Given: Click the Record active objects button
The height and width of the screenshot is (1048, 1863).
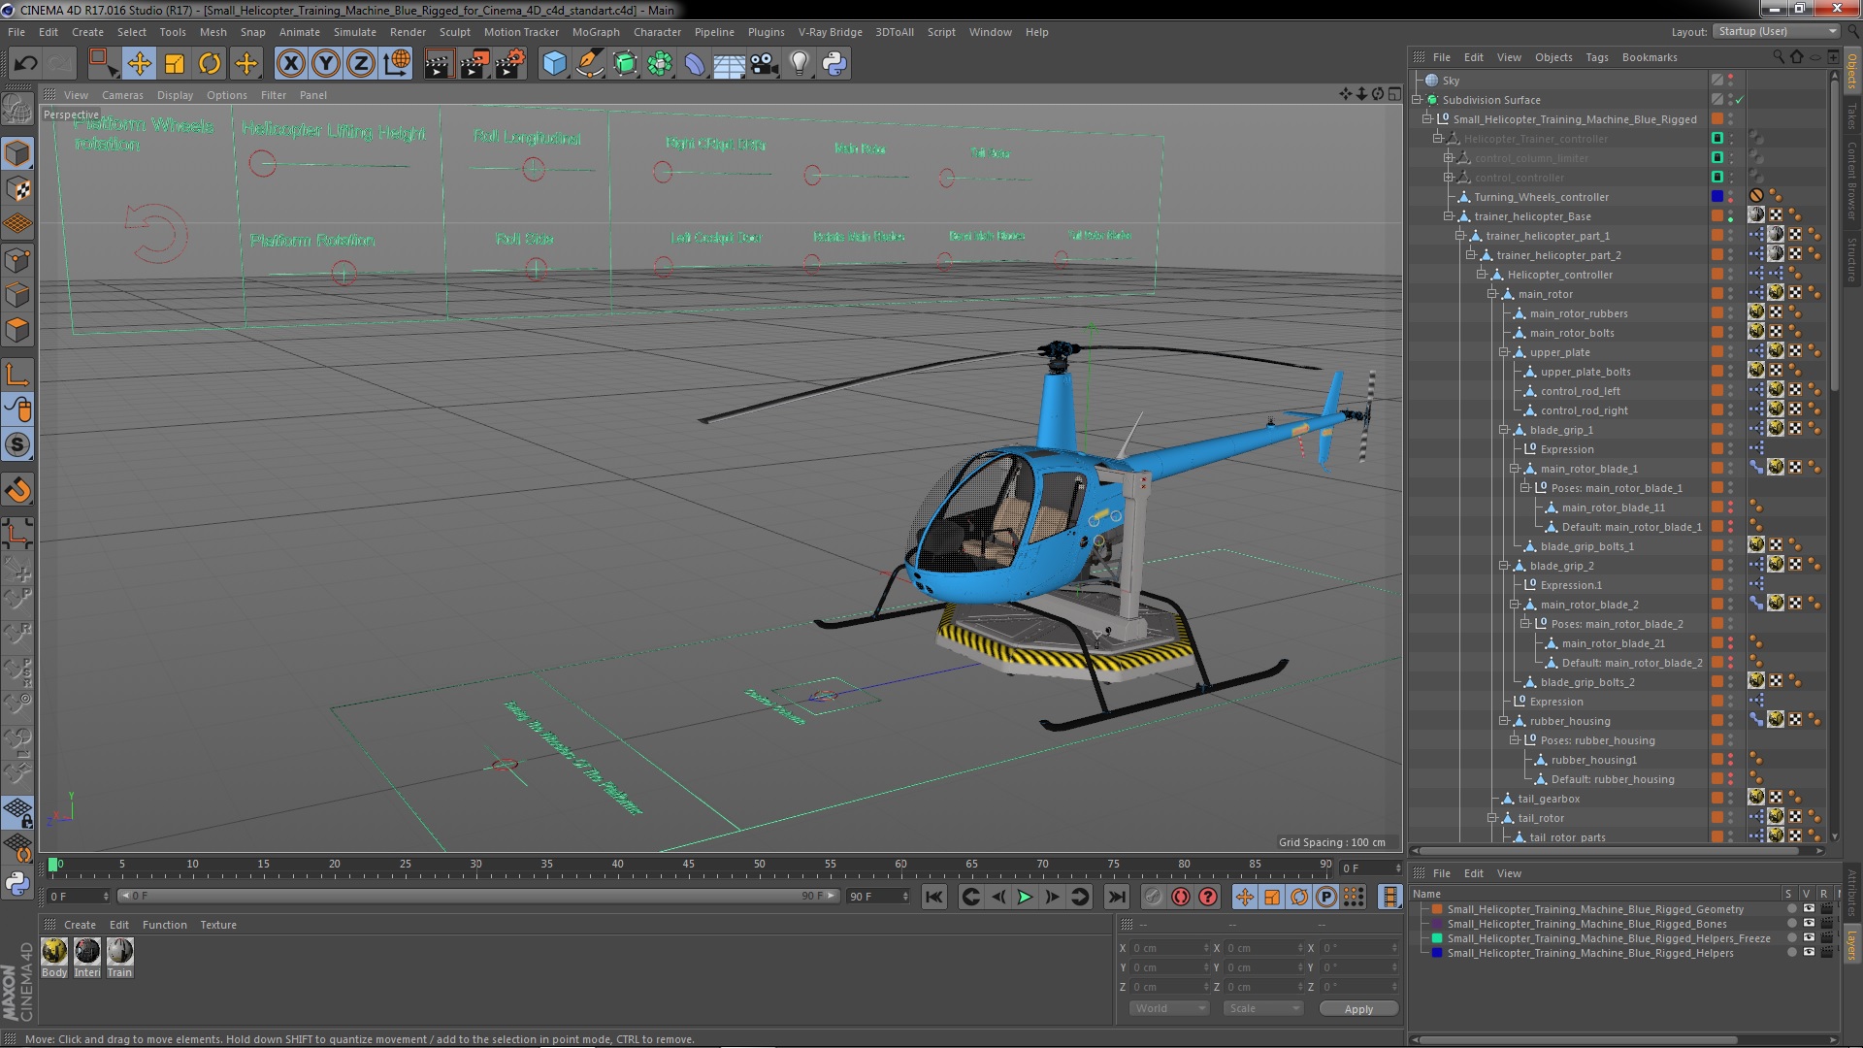Looking at the screenshot, I should [x=1153, y=897].
